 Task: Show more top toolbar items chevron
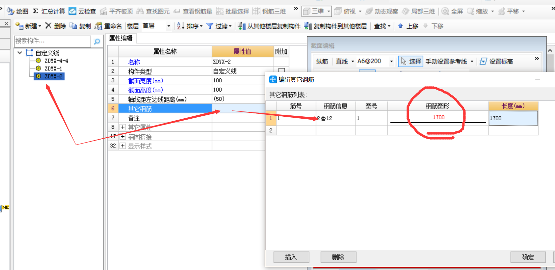point(296,8)
